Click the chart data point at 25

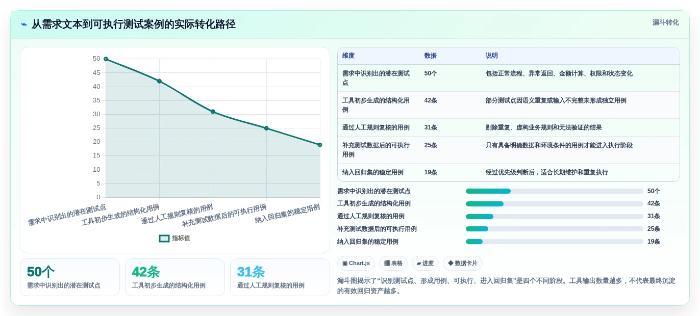tap(266, 128)
